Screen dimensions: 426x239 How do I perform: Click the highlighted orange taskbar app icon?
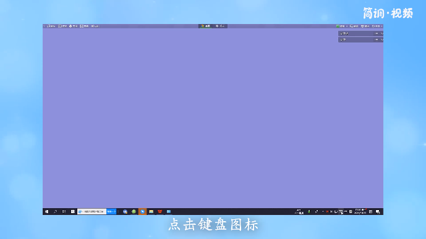[142, 212]
